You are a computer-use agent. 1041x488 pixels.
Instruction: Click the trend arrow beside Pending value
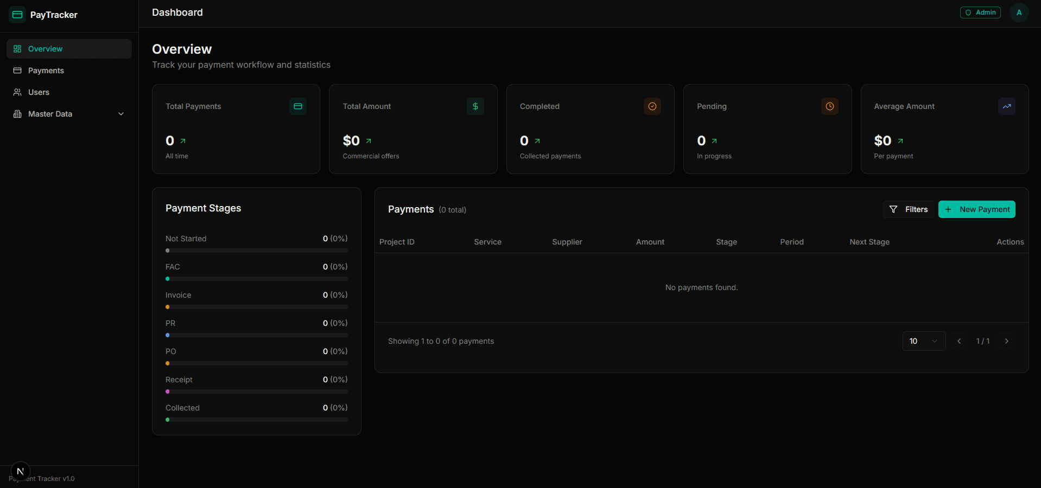[x=714, y=141]
